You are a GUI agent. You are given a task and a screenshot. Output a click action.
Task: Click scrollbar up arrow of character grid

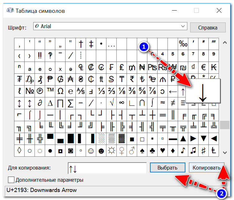coord(225,43)
